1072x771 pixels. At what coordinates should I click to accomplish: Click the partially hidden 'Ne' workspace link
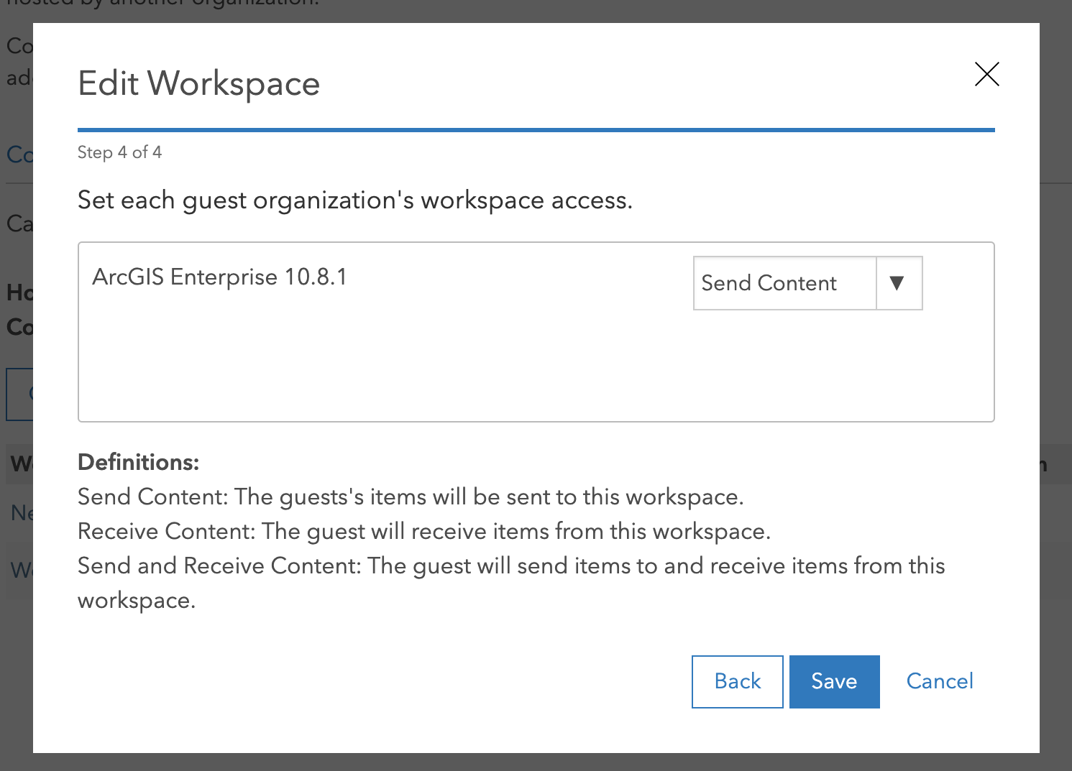[x=21, y=512]
